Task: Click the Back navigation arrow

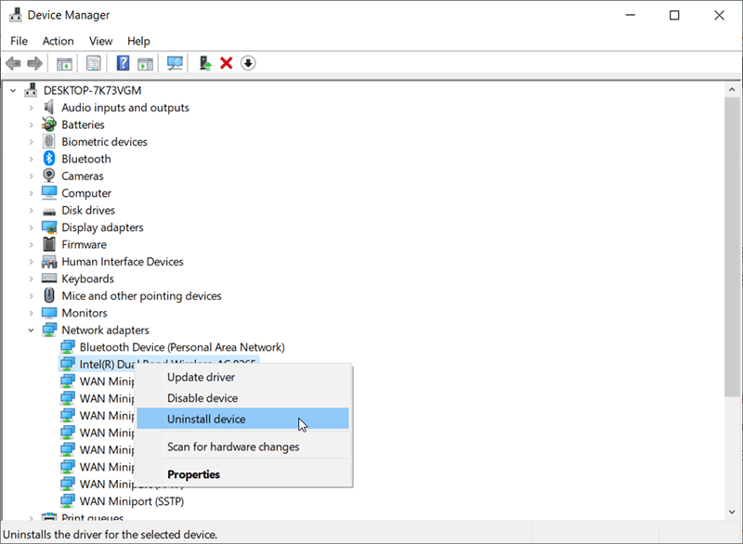Action: coord(12,63)
